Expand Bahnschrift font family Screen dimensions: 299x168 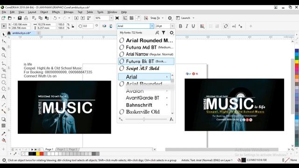pyautogui.click(x=167, y=105)
